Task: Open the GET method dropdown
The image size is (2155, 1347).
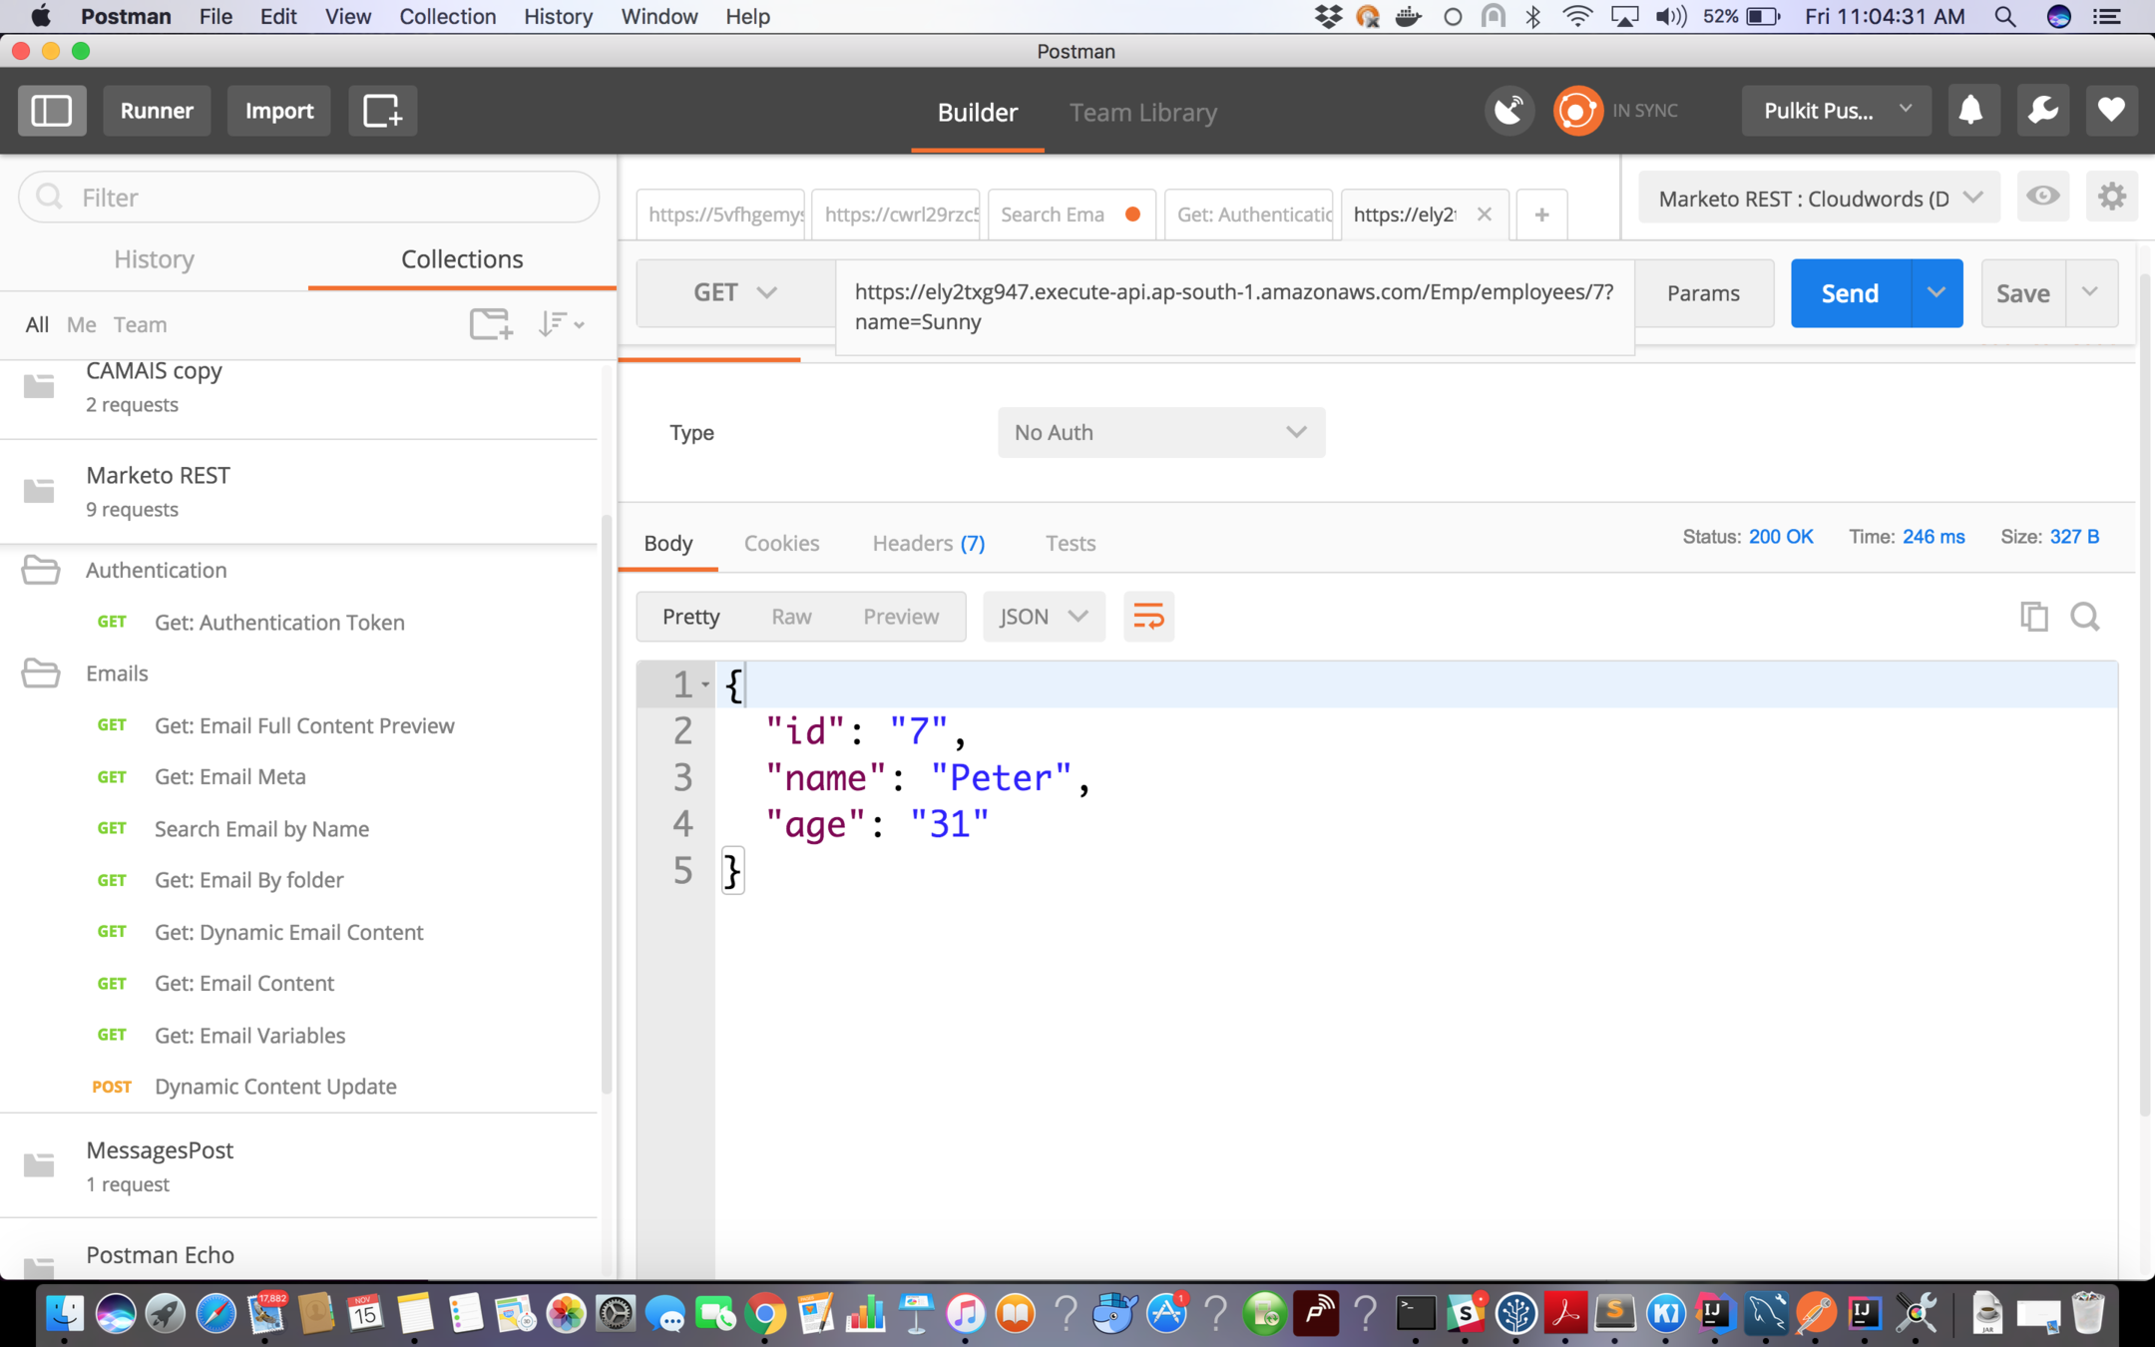Action: pyautogui.click(x=735, y=292)
